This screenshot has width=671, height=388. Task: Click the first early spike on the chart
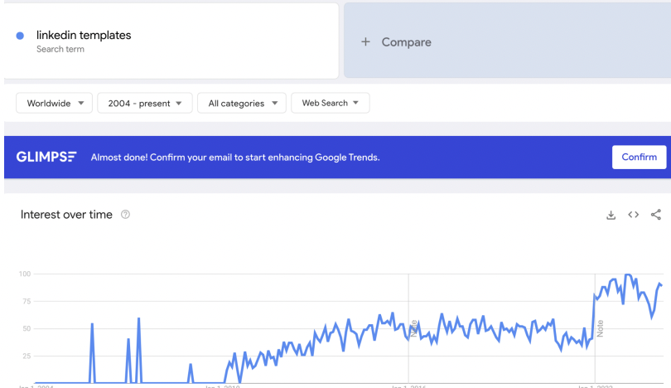click(x=92, y=324)
